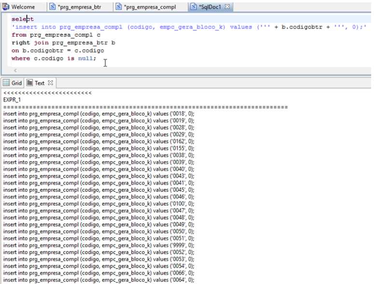Select the result row with value '0045'

tap(99, 190)
